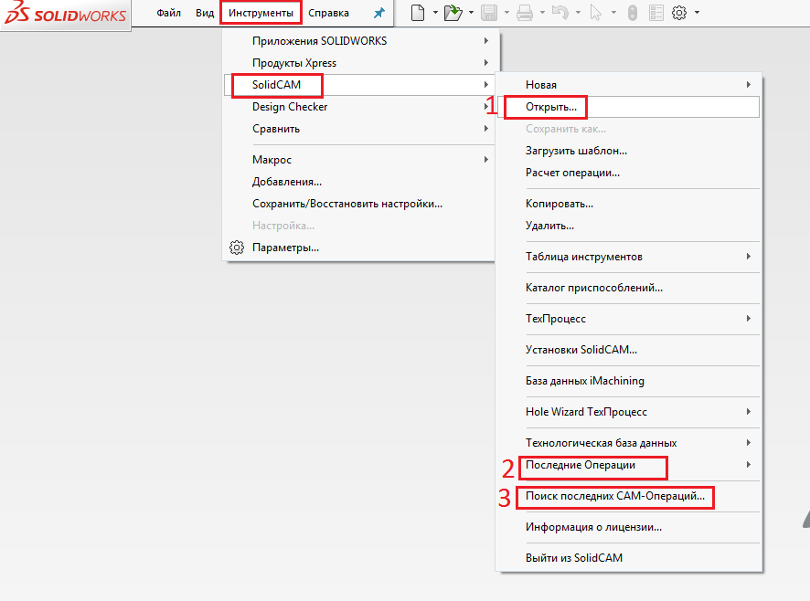
Task: Open the Файл menu
Action: 169,13
